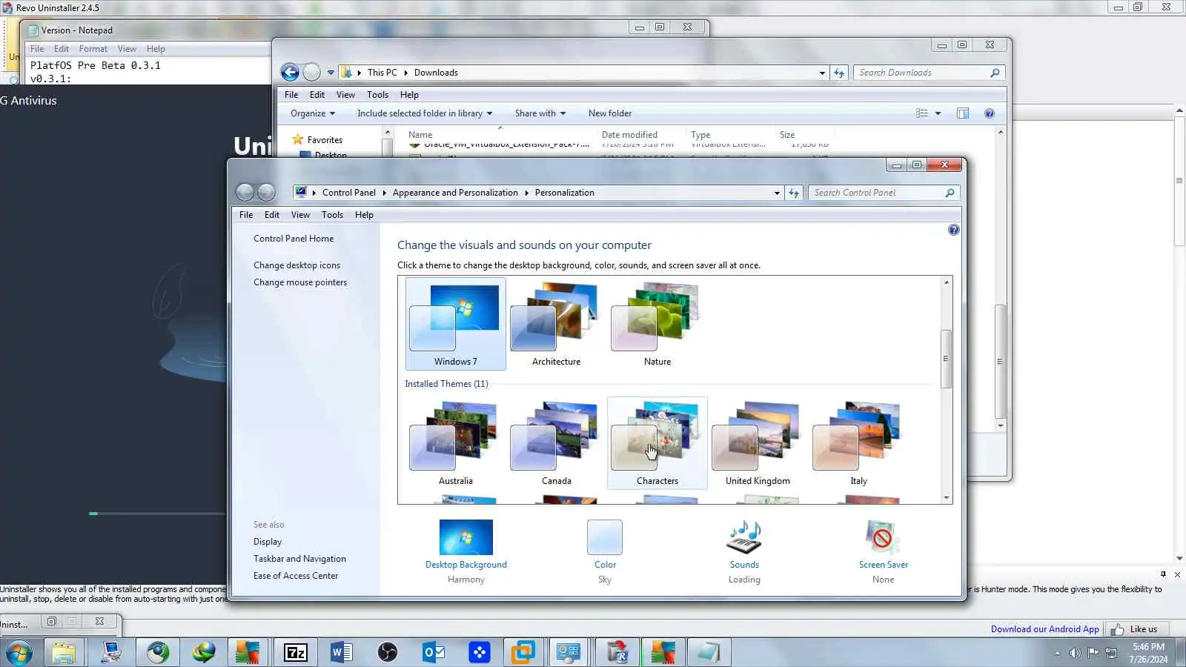Click the Like us button

[1137, 629]
